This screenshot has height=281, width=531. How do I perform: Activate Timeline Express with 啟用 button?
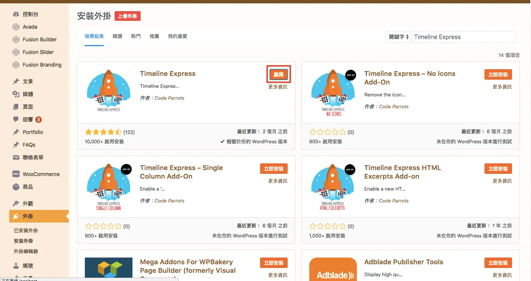(x=278, y=74)
